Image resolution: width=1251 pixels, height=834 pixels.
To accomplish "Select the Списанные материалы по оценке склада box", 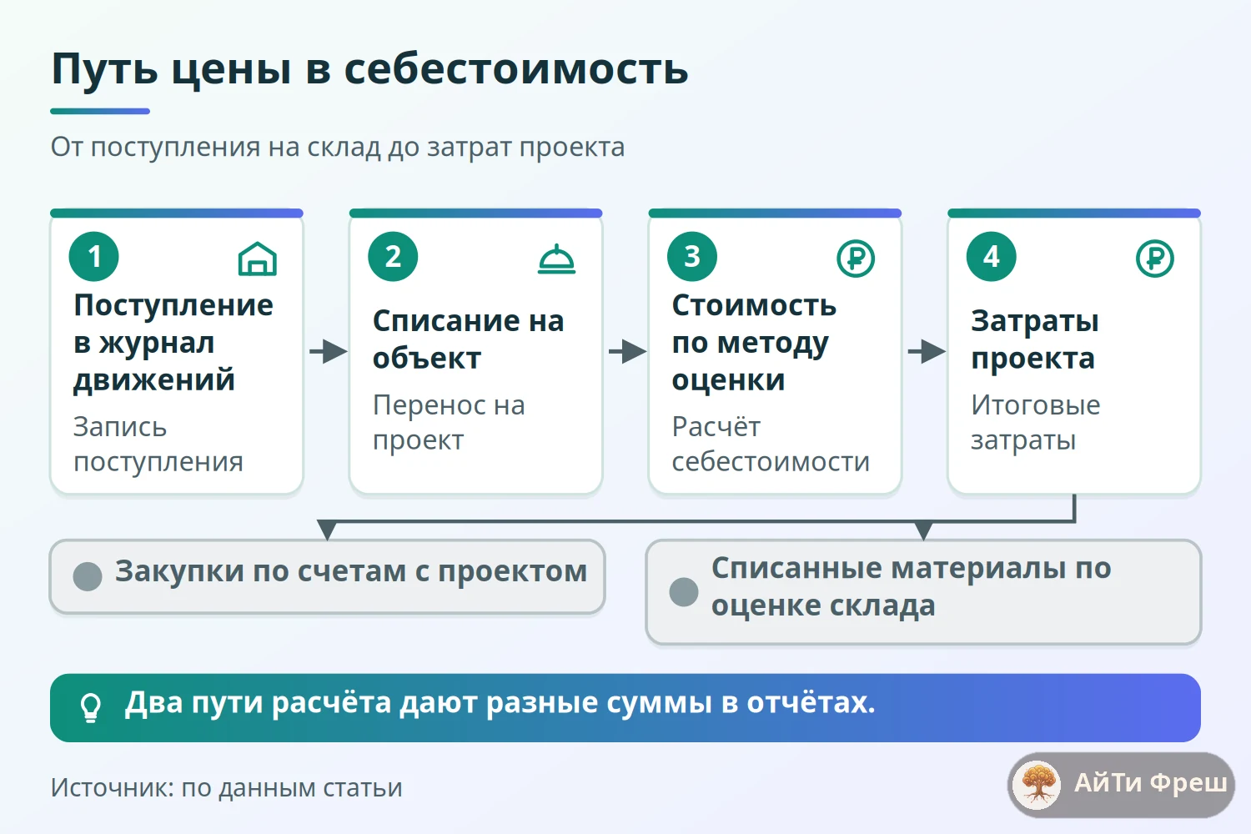I will [x=924, y=592].
